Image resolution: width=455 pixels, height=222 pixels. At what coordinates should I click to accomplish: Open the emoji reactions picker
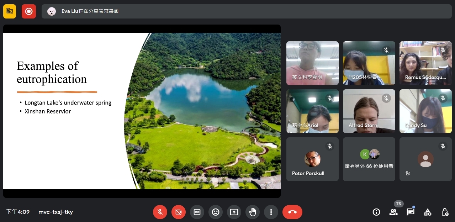(216, 212)
